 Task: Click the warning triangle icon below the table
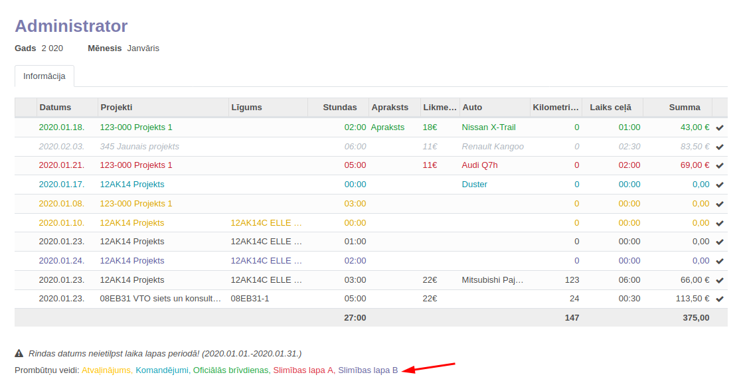pyautogui.click(x=19, y=354)
